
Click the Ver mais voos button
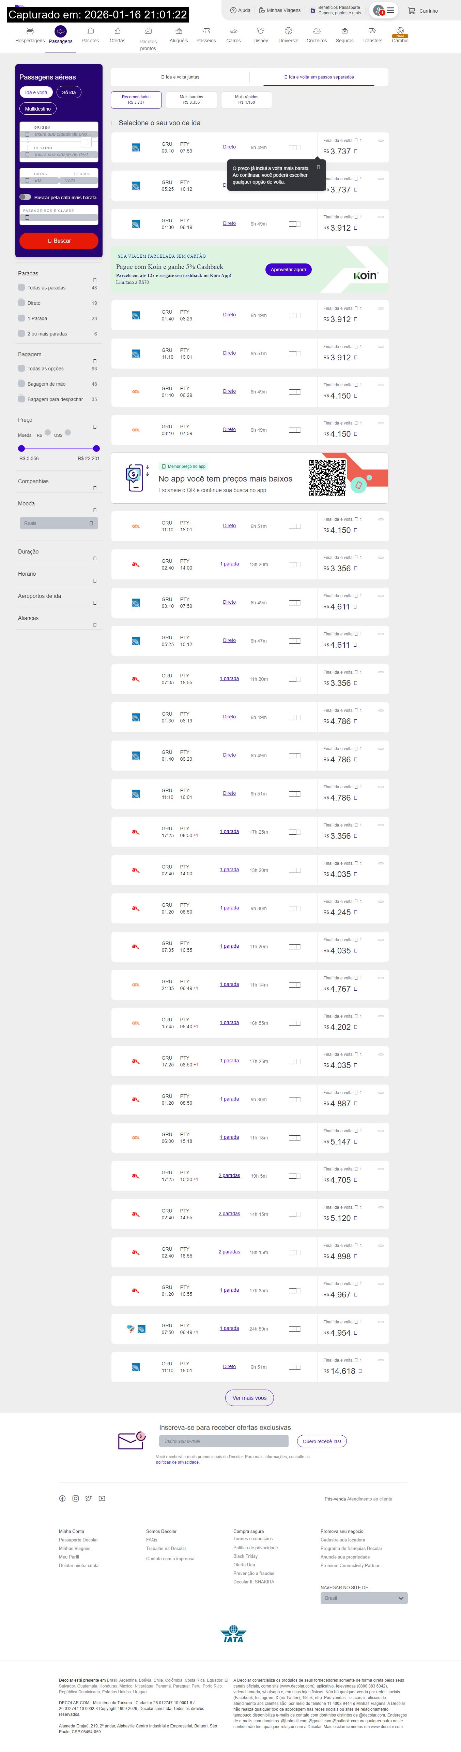coord(249,1398)
